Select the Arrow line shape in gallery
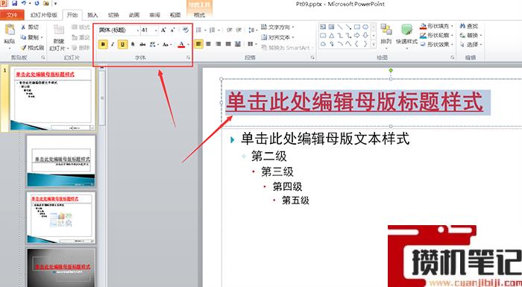Image resolution: width=522 pixels, height=287 pixels. (x=348, y=27)
